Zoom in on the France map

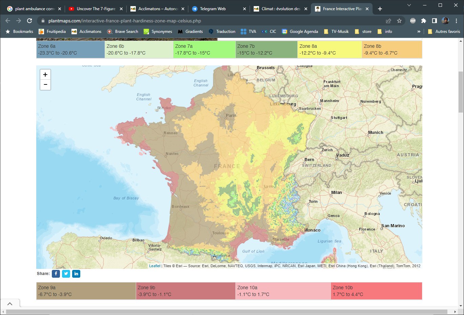[x=45, y=75]
